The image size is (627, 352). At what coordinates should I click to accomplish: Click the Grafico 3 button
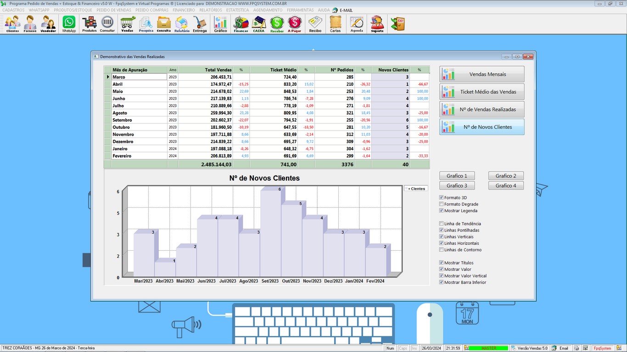457,186
